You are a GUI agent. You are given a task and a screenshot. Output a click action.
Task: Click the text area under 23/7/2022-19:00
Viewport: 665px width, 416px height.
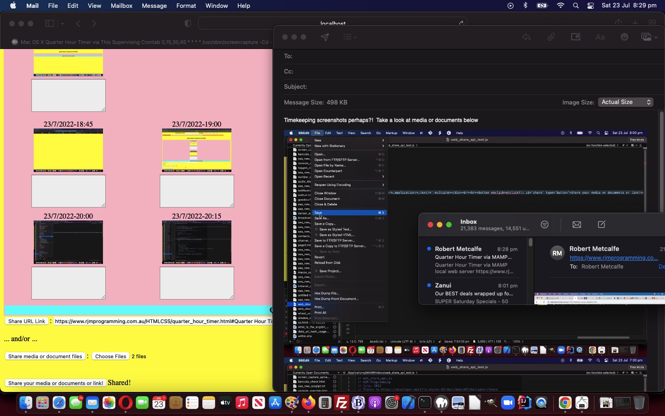point(197,191)
